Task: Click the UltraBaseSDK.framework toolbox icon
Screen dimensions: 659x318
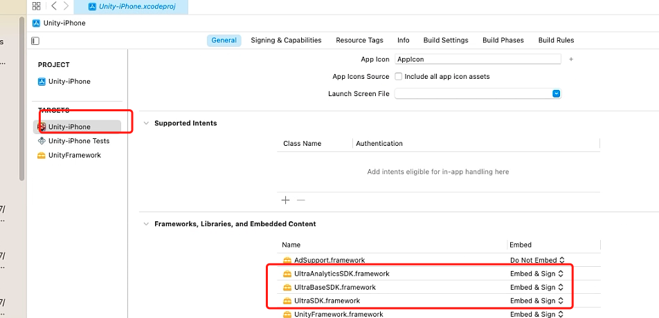Action: pos(287,288)
